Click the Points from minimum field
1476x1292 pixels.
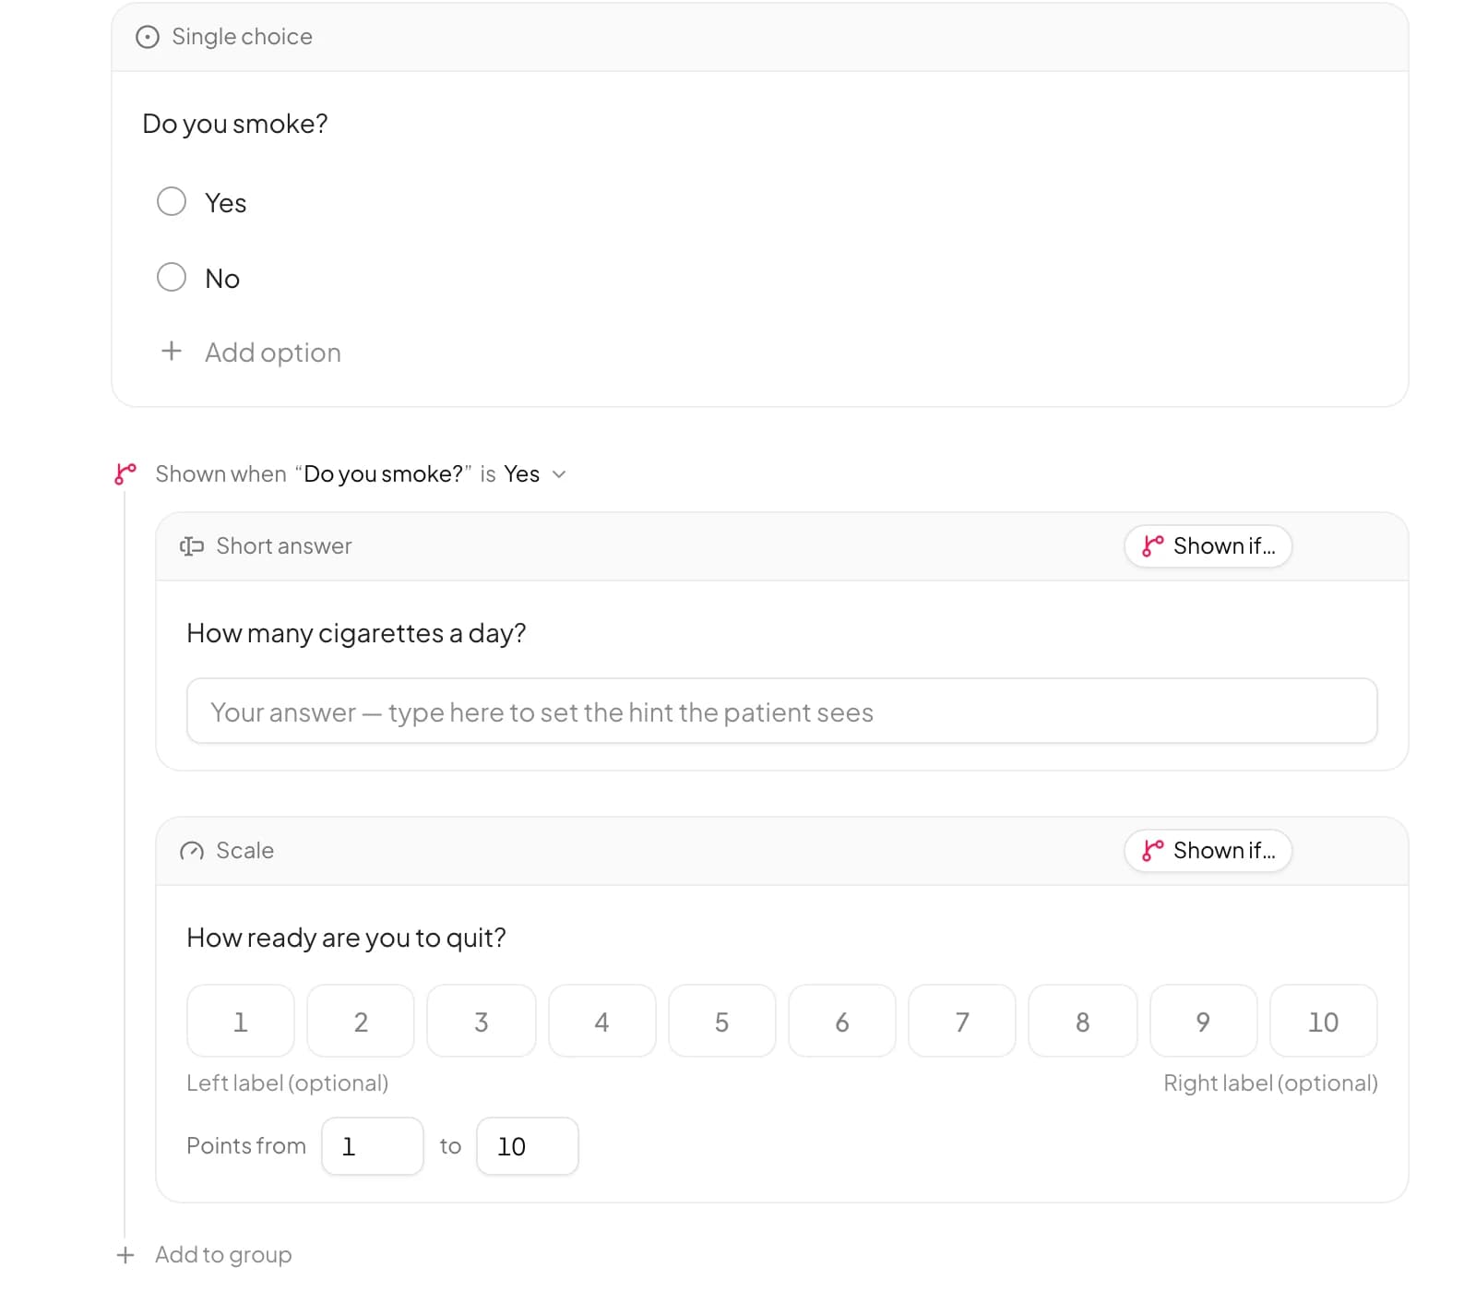pyautogui.click(x=373, y=1146)
